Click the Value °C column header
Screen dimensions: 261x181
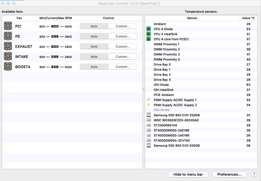coord(248,18)
